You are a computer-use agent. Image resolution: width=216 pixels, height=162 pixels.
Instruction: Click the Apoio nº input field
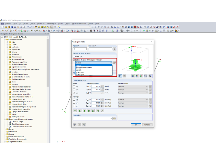pyautogui.click(x=80, y=49)
